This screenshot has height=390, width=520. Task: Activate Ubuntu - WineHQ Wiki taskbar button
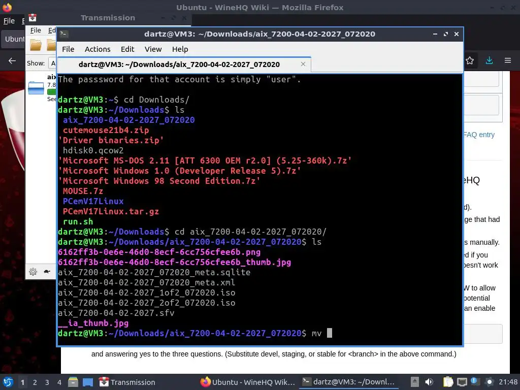pos(248,382)
